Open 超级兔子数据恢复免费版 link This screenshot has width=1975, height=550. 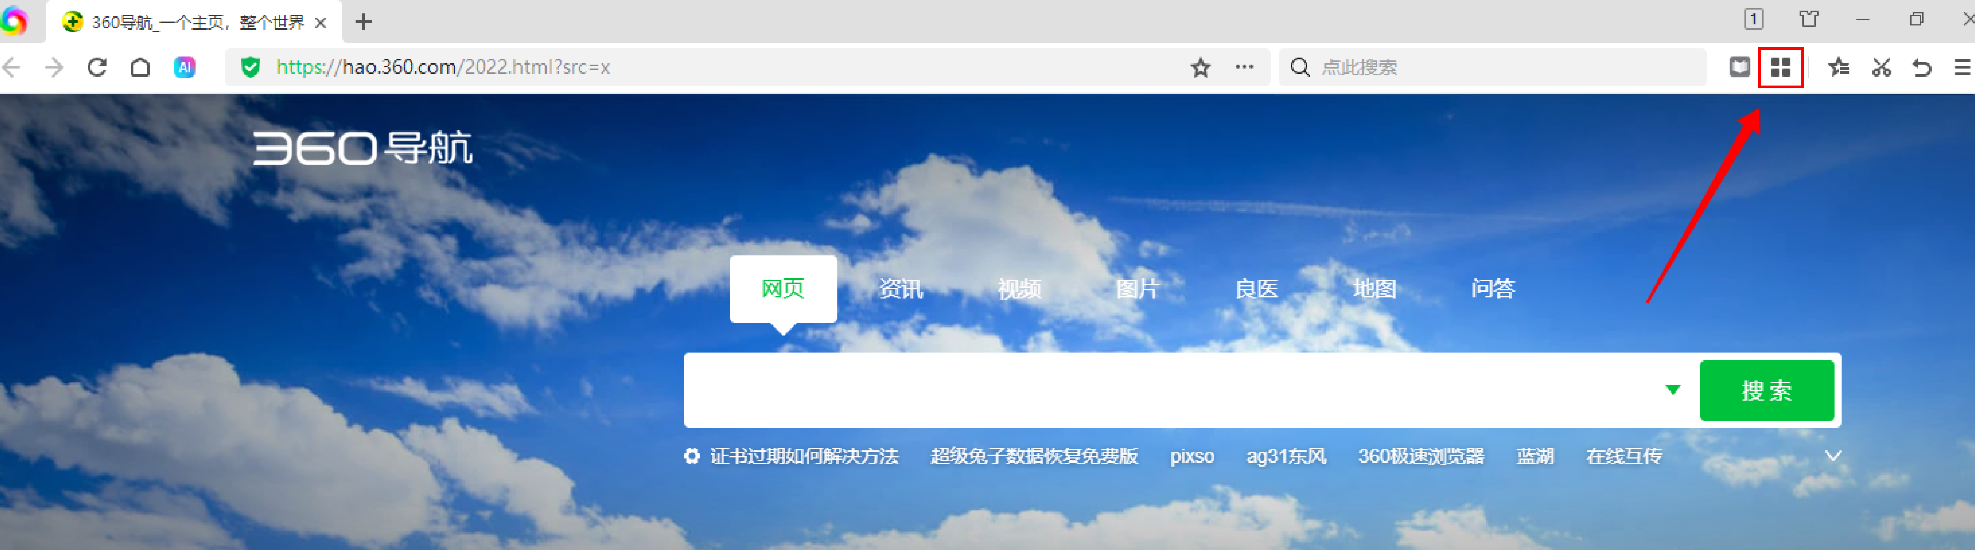coord(1034,457)
